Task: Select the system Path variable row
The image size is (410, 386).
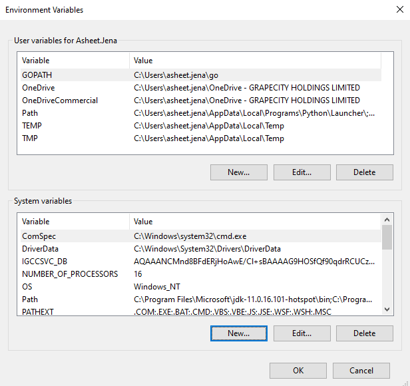Action: click(x=30, y=299)
